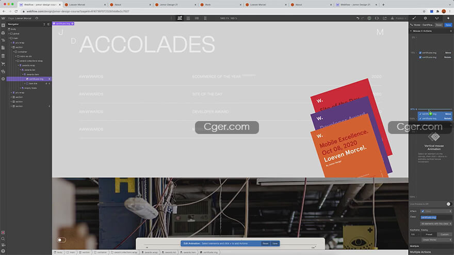Select the tablet breakpoint icon
The width and height of the screenshot is (454, 255).
pyautogui.click(x=188, y=18)
